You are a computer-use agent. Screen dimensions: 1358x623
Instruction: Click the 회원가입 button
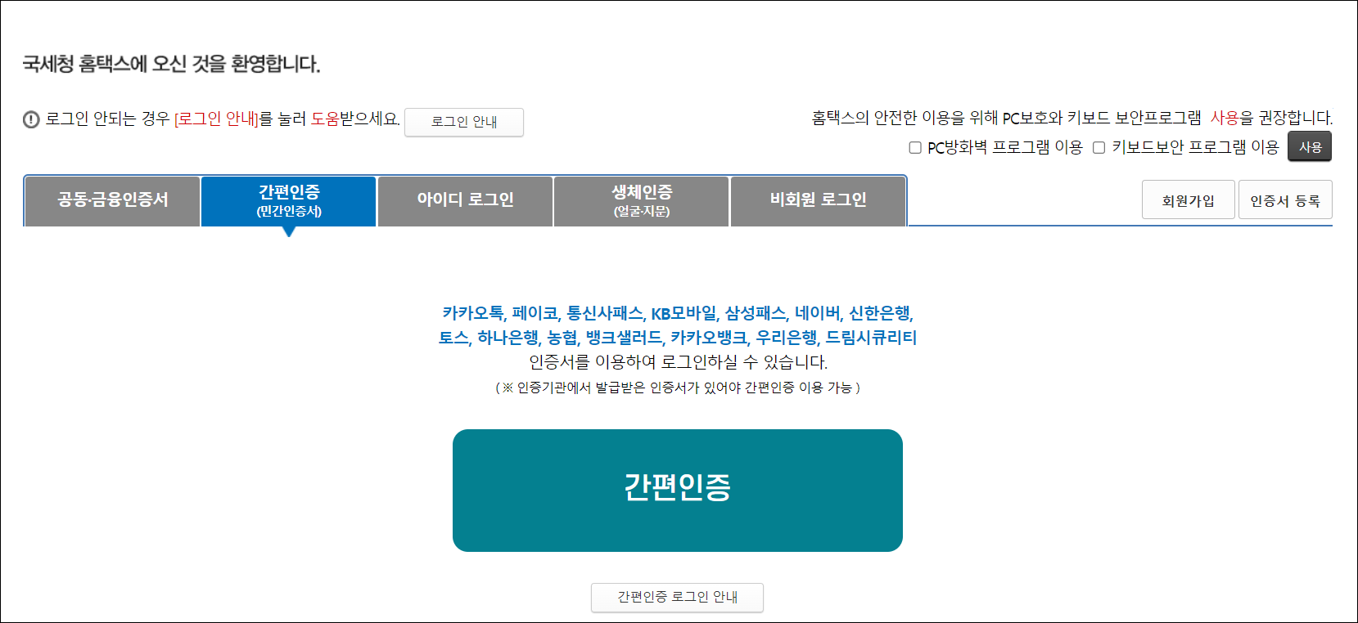[1189, 200]
